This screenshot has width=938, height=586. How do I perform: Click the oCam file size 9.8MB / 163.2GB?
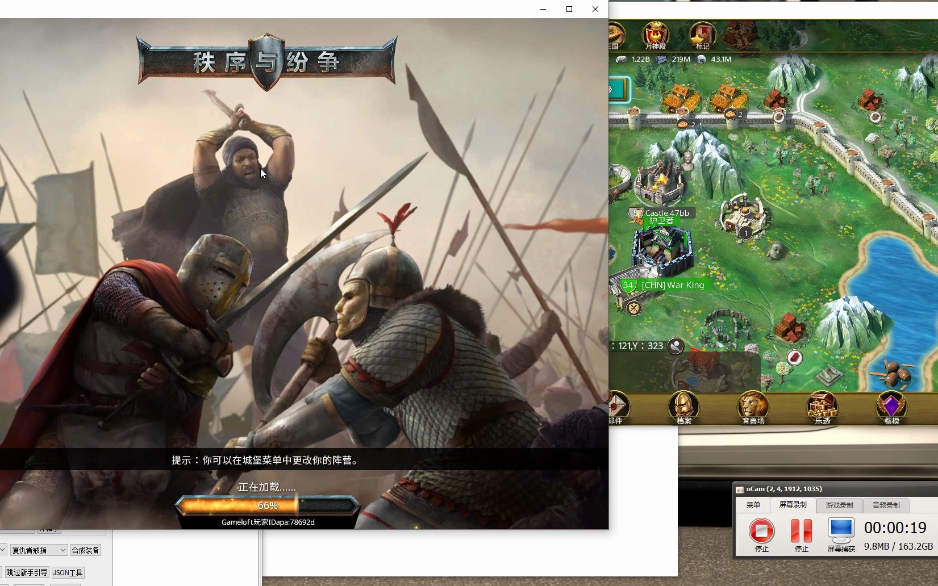coord(898,546)
